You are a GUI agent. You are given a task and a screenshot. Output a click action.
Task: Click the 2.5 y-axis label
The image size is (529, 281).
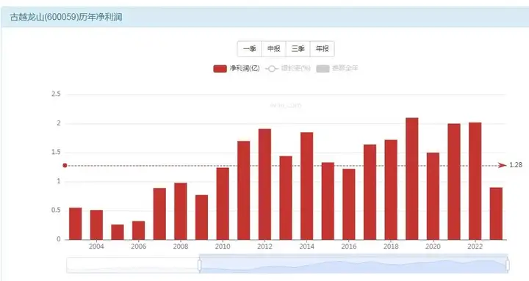pos(56,95)
